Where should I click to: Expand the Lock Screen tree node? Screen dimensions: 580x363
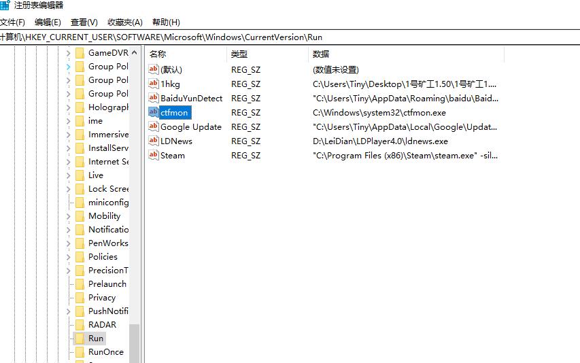click(x=69, y=189)
